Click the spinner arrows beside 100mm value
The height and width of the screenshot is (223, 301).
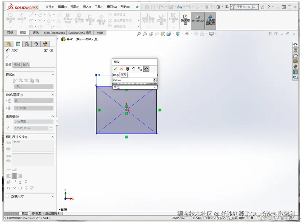tap(155, 81)
